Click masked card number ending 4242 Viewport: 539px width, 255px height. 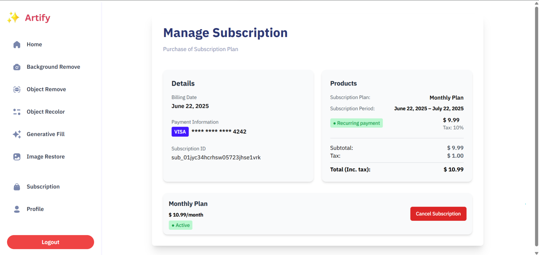pos(219,132)
